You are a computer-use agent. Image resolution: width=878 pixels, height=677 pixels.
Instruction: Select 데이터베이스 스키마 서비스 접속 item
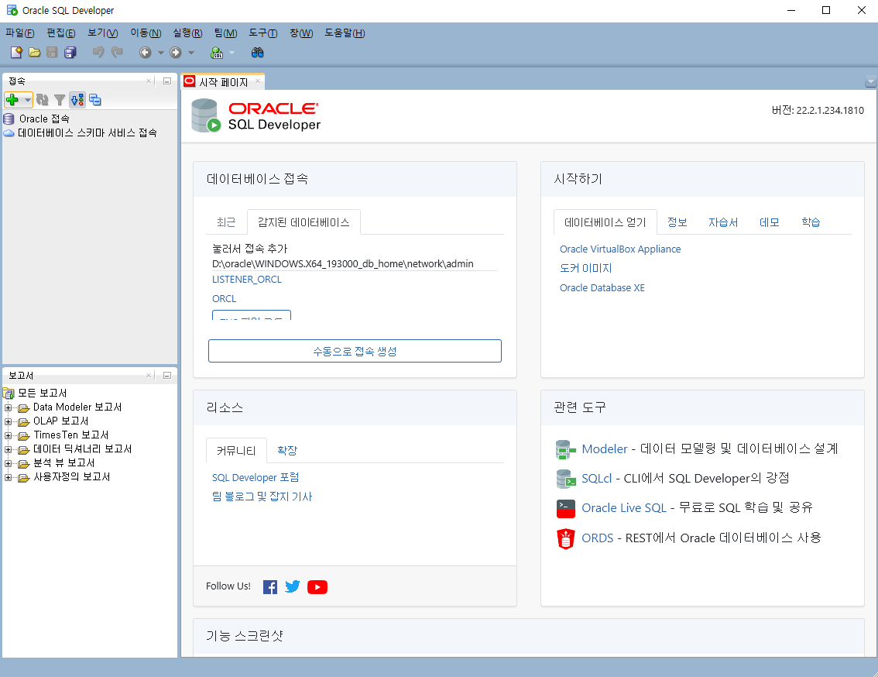87,132
